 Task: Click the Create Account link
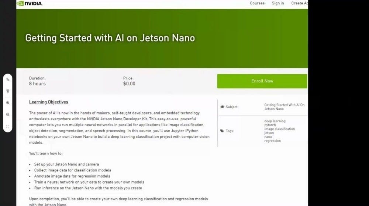coord(299,3)
